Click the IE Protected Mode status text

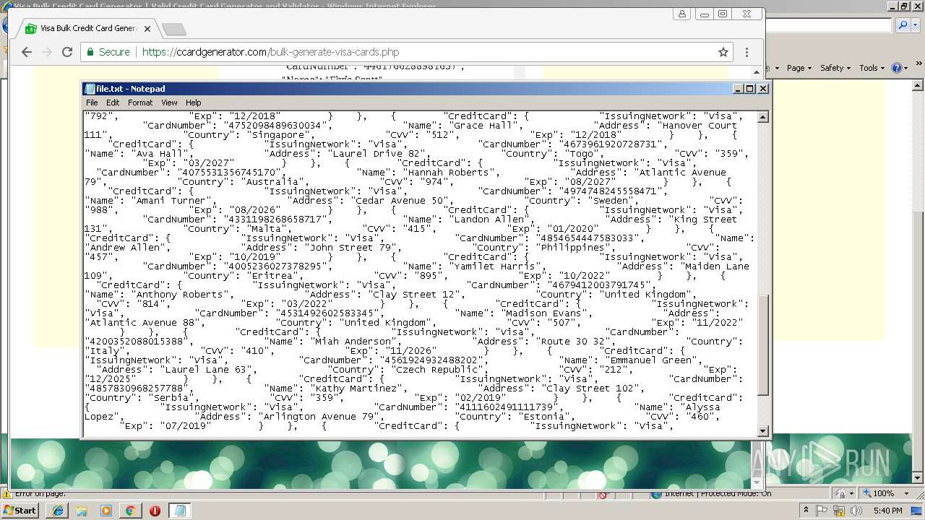pos(718,494)
